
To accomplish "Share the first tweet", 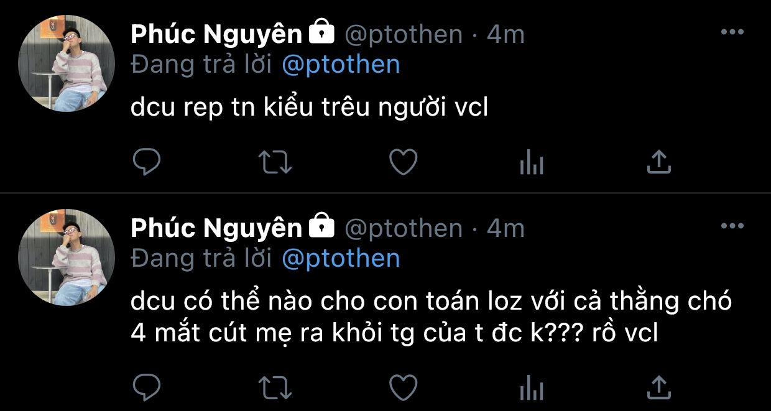I will [659, 162].
